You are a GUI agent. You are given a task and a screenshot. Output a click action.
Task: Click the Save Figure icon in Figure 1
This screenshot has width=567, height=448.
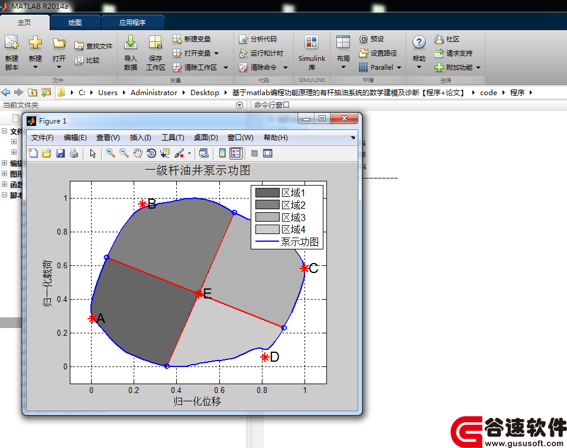click(60, 153)
